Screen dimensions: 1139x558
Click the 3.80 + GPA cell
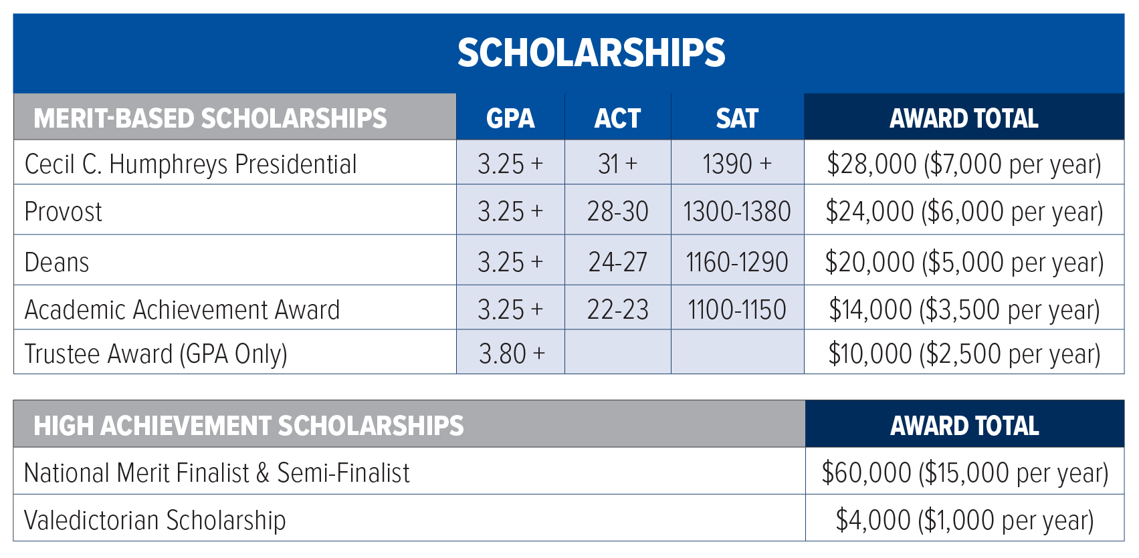click(512, 354)
